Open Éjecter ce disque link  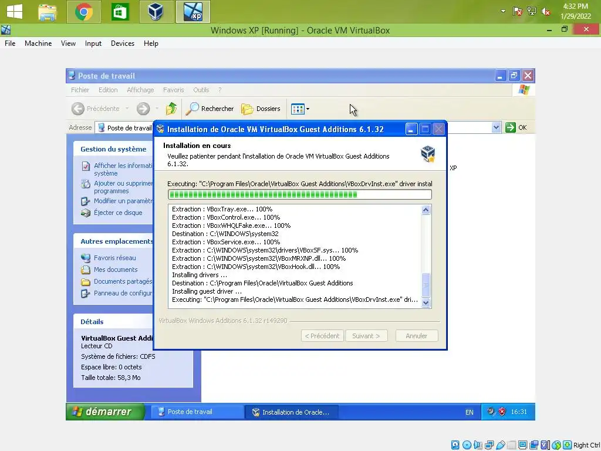(x=117, y=213)
